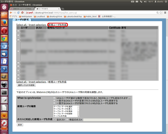Click the 保存 save button
This screenshot has width=168, height=134.
(20, 125)
